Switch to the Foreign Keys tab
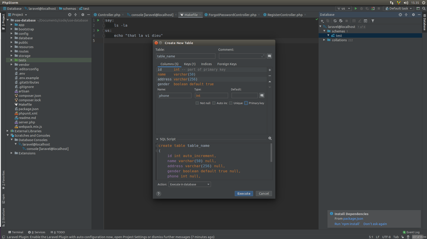427x239 pixels. [227, 64]
